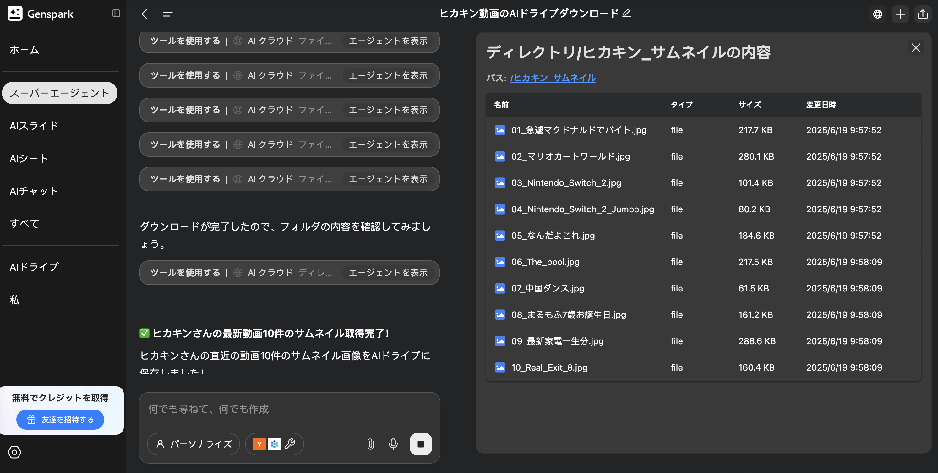Image resolution: width=938 pixels, height=473 pixels.
Task: Go back with the left chevron
Action: tap(145, 14)
